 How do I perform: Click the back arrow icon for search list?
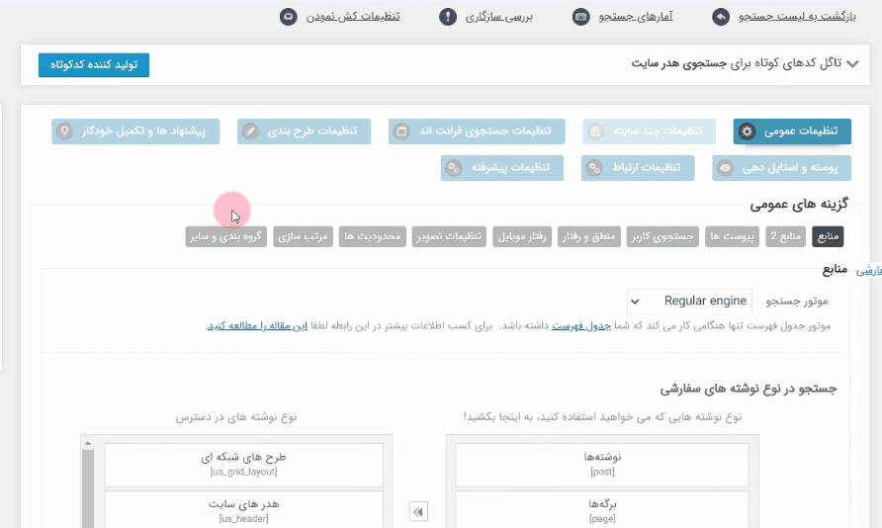(x=721, y=17)
